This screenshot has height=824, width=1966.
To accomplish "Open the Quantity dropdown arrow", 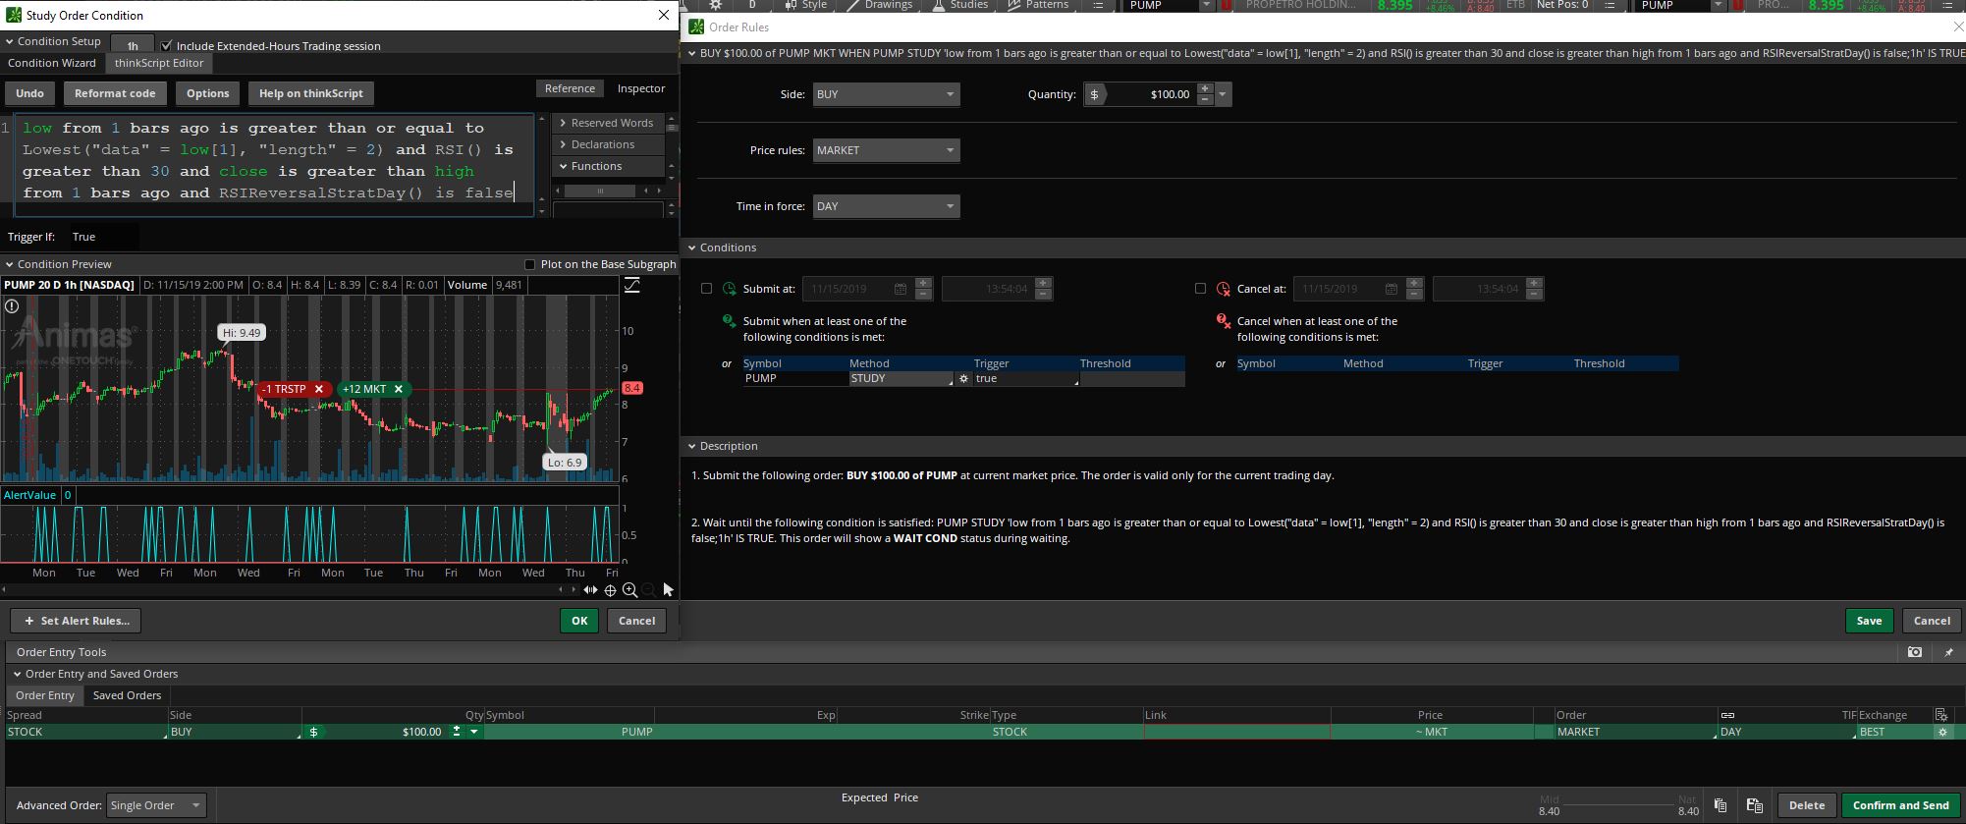I will pos(1223,94).
